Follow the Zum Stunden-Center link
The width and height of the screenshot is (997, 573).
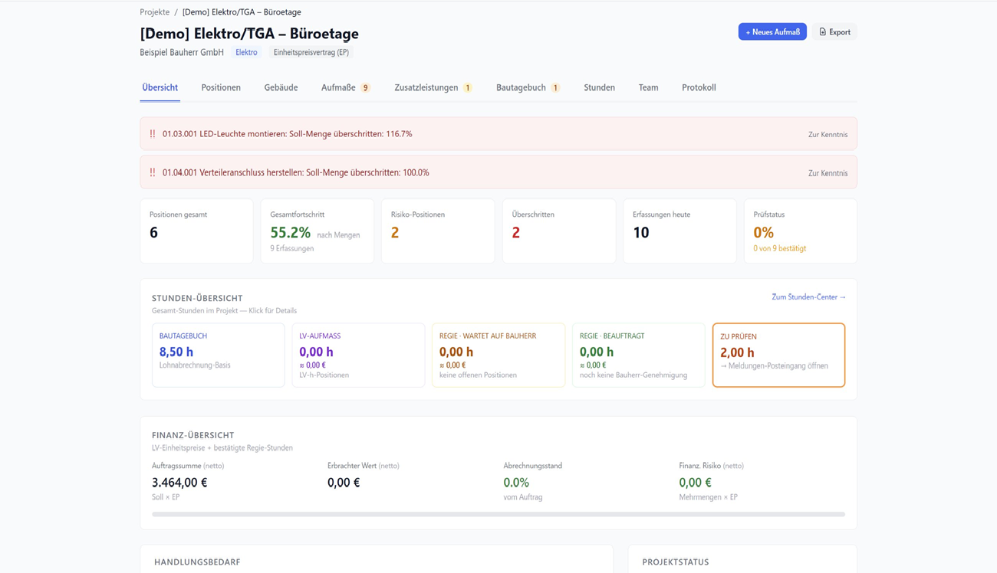tap(808, 297)
